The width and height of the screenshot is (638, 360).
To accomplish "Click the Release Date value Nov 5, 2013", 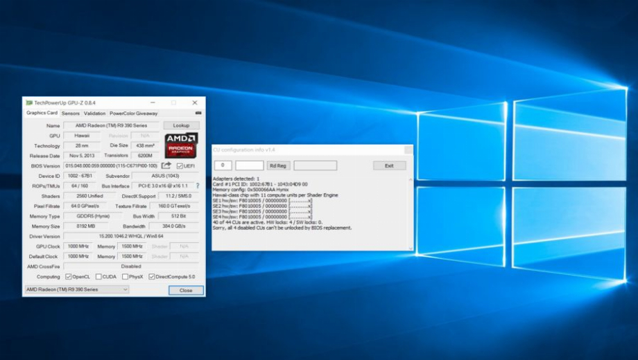I will point(82,156).
